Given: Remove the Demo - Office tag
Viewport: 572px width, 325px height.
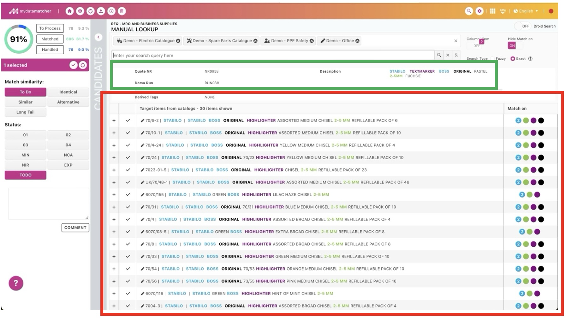Looking at the screenshot, I should pyautogui.click(x=357, y=41).
